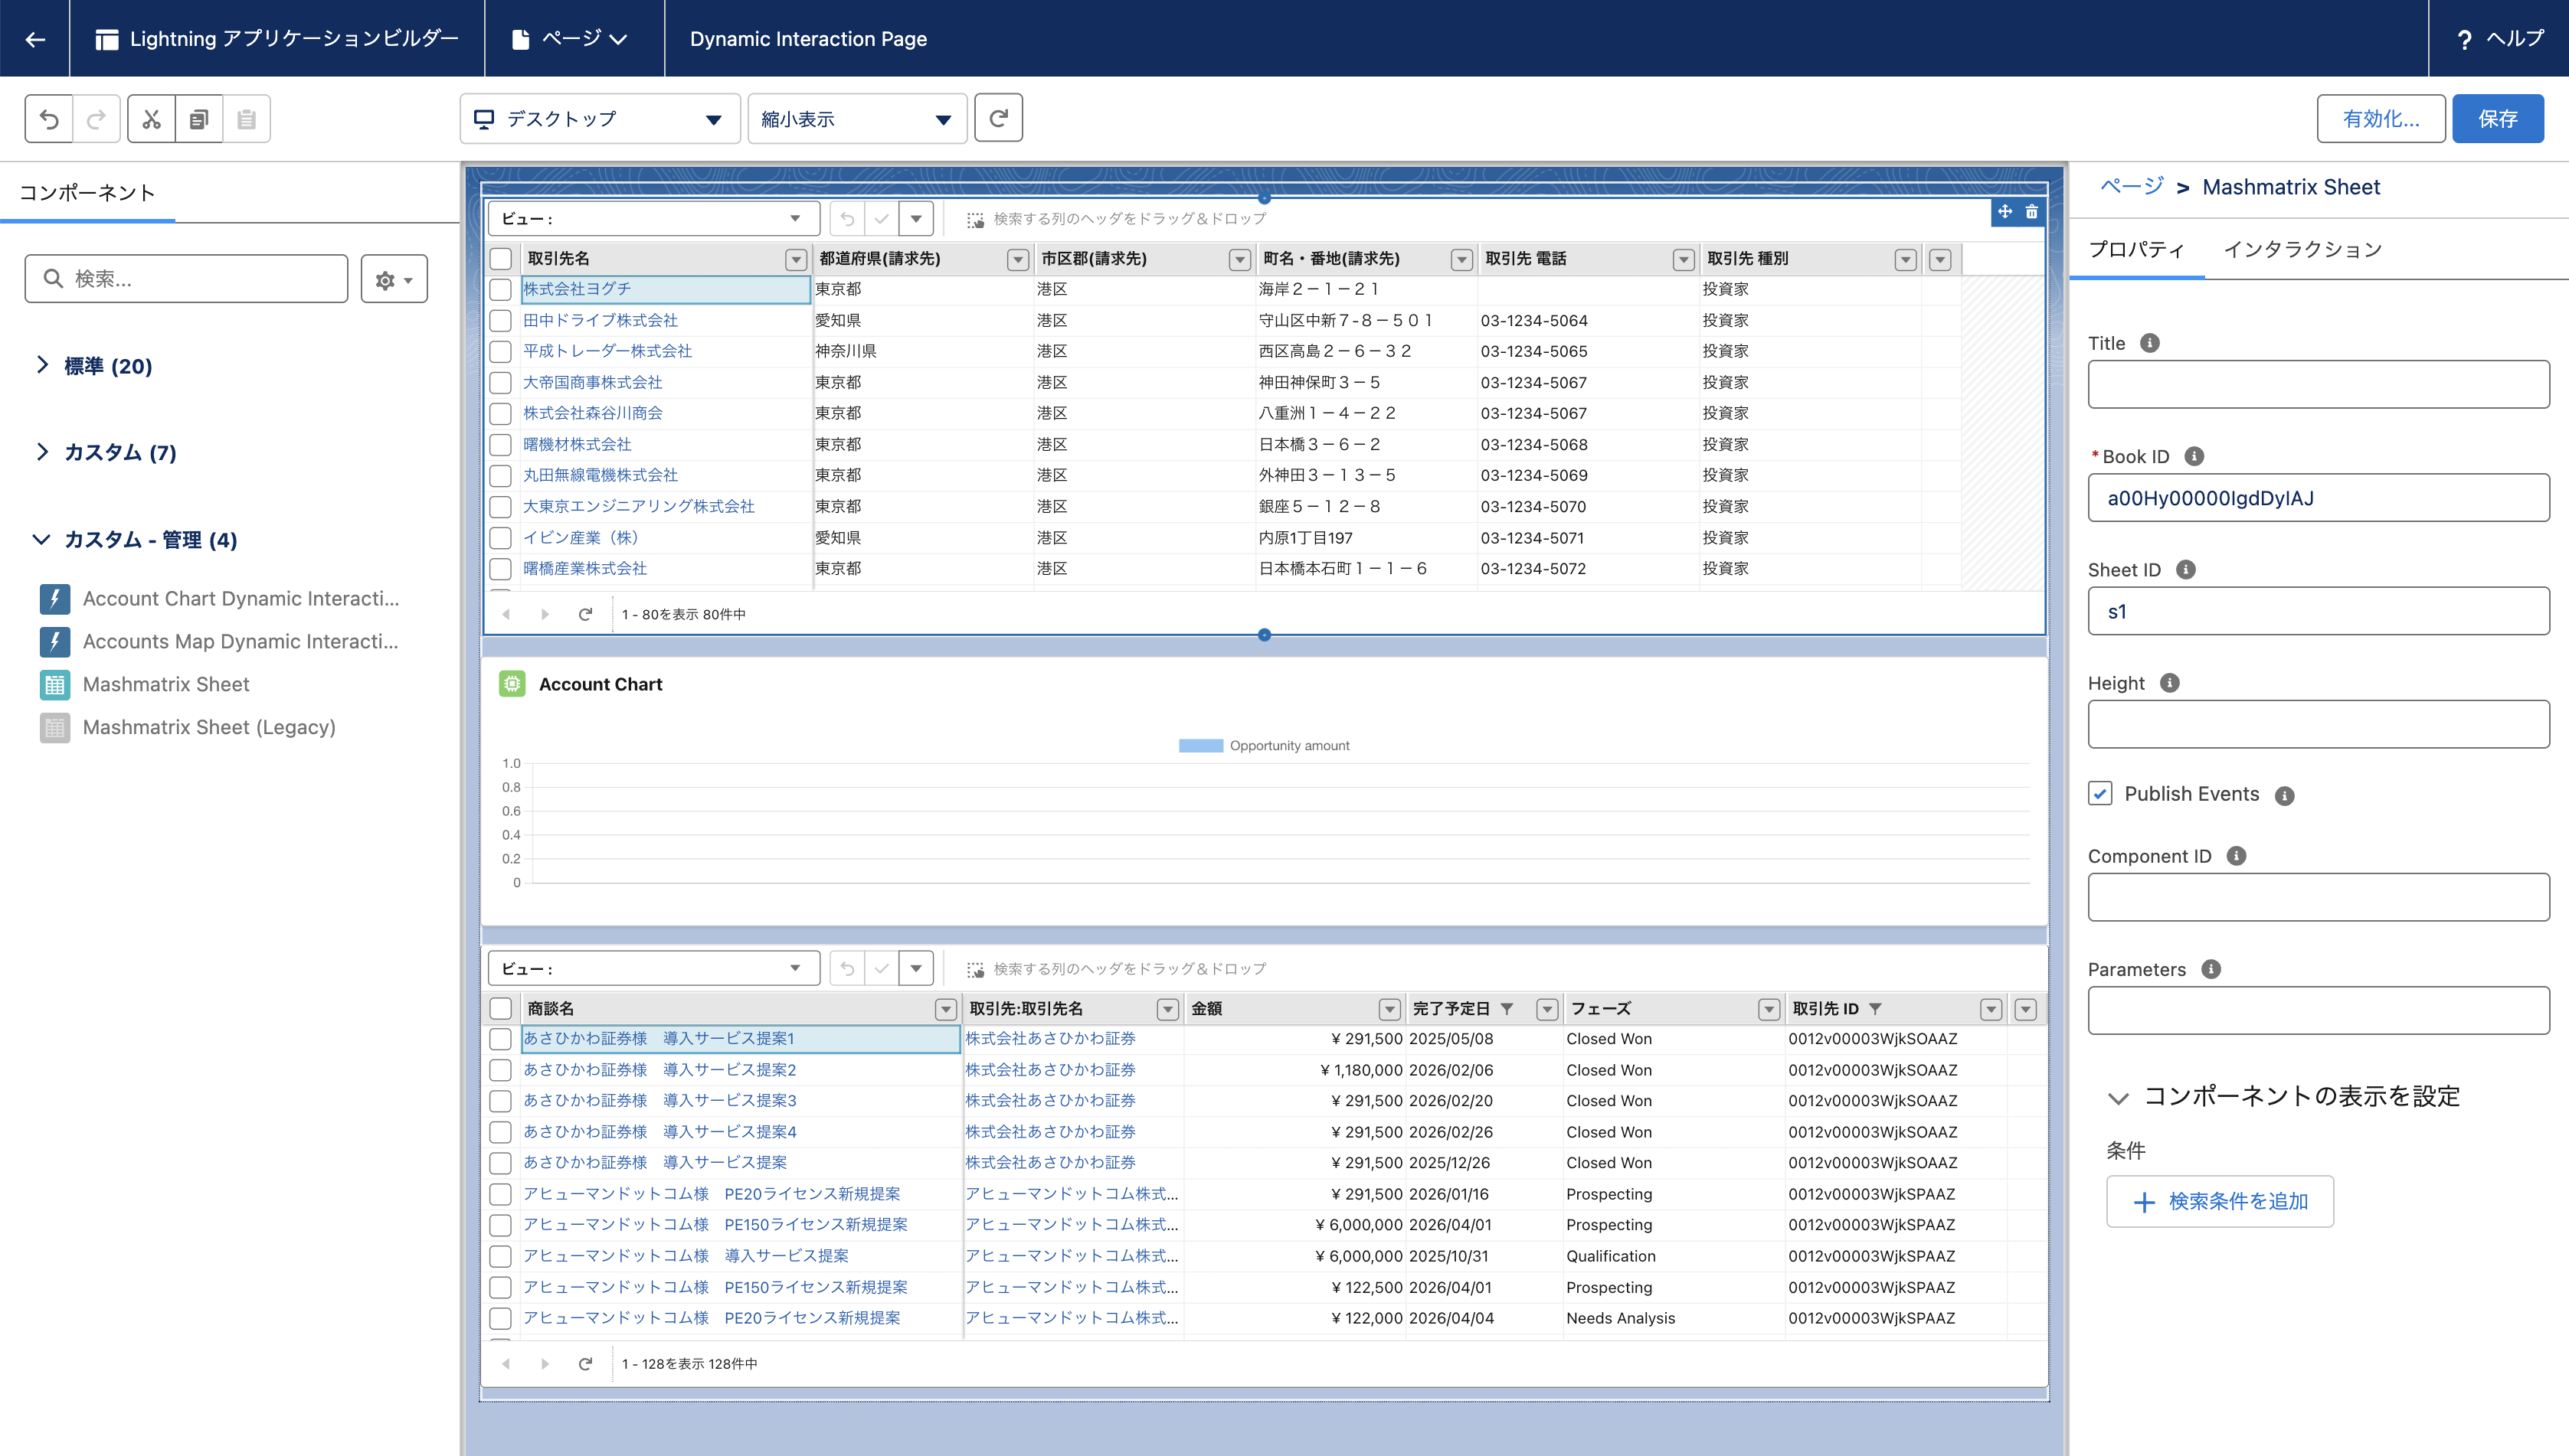Viewport: 2569px width, 1456px height.
Task: Click the Sheet ID input field
Action: point(2317,611)
